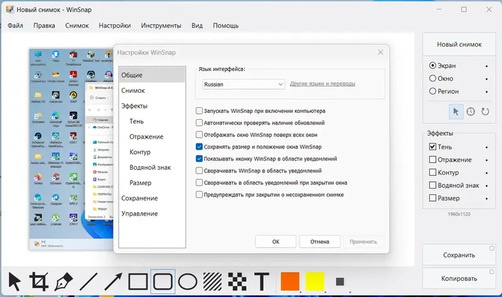Click the mouse cursor capture icon in right panel

click(x=456, y=112)
